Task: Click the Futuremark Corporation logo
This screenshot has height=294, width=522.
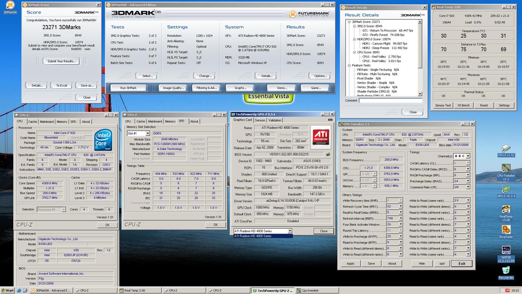Action: pyautogui.click(x=309, y=14)
